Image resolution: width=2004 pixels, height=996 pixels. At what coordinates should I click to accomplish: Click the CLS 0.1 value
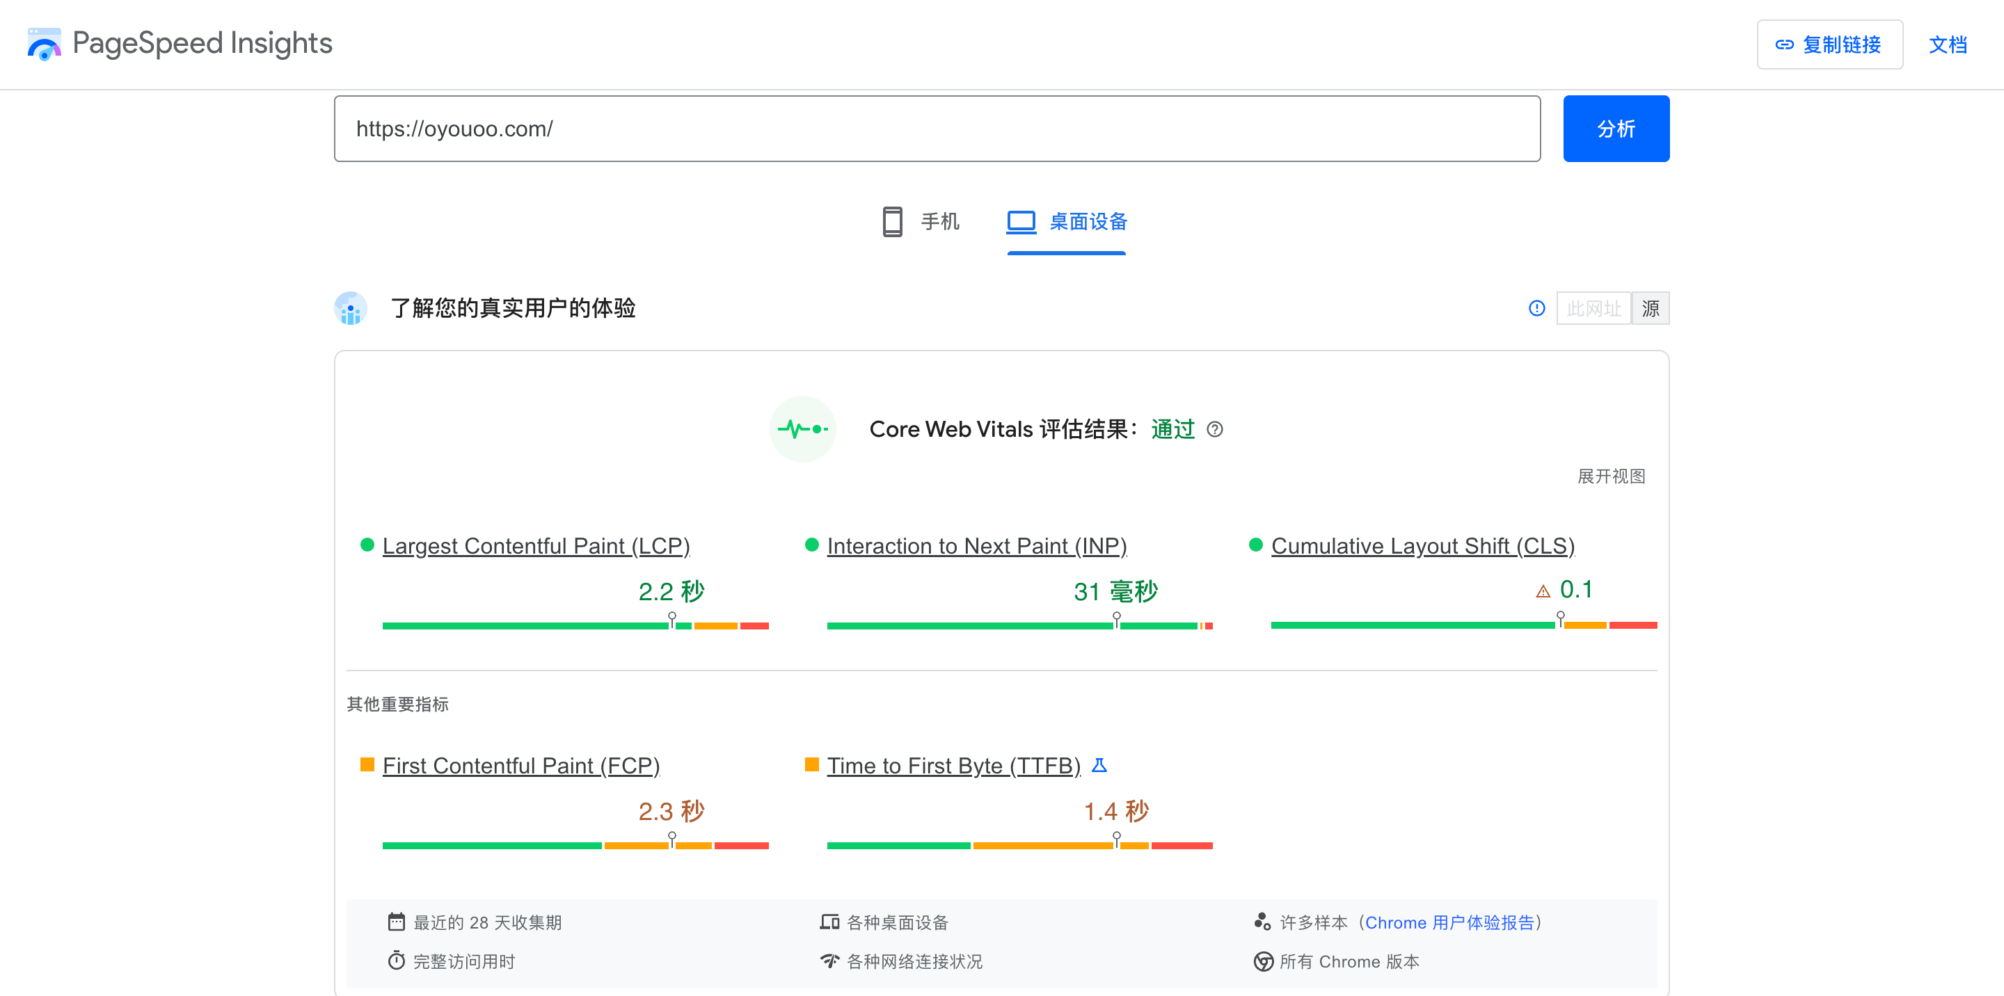[1576, 589]
